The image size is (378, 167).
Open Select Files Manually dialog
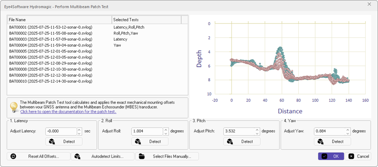167,156
